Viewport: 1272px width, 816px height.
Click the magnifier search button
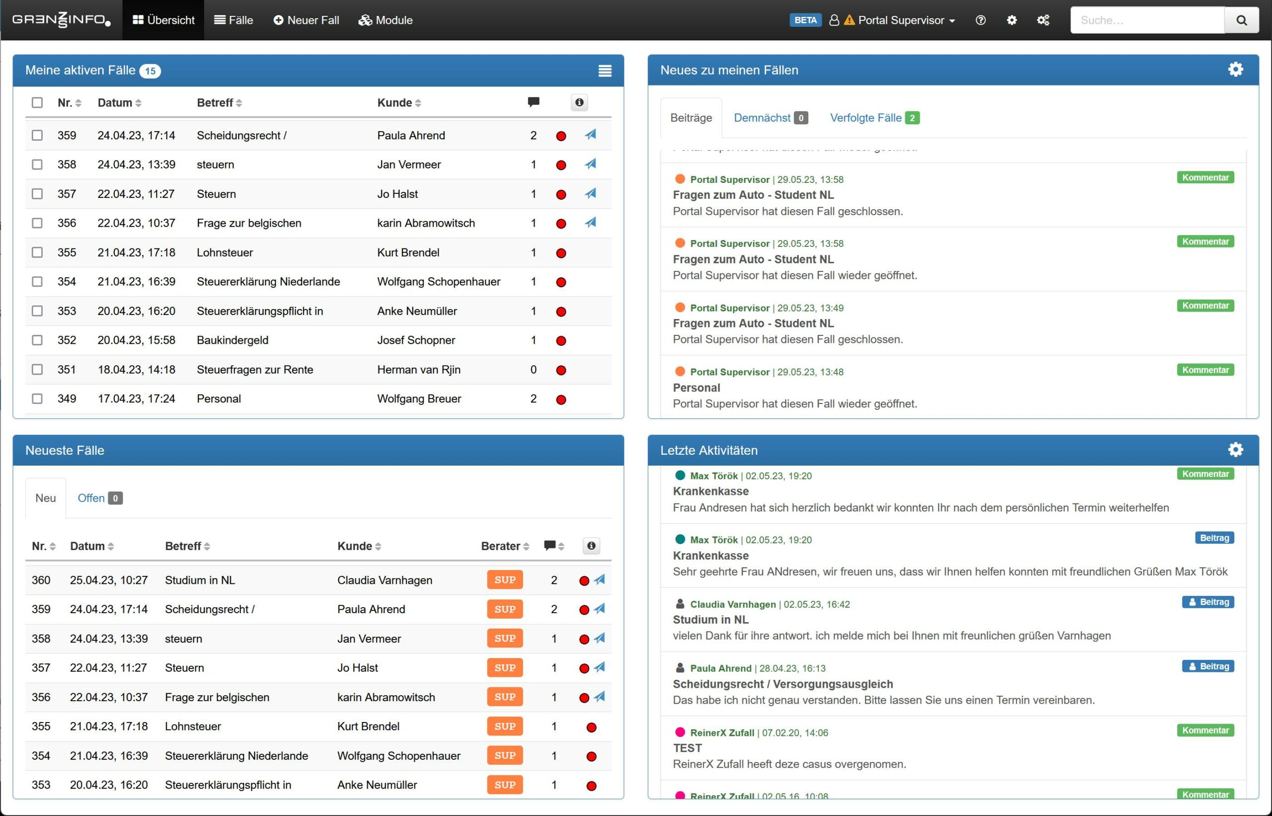[1241, 20]
